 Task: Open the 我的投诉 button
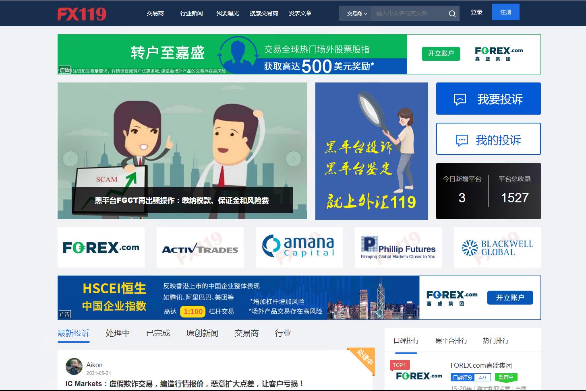tap(488, 139)
